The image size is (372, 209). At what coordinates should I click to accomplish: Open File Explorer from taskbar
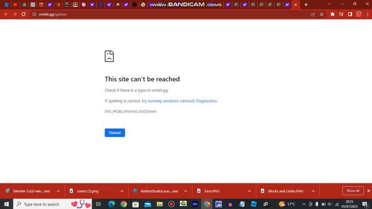(x=159, y=204)
